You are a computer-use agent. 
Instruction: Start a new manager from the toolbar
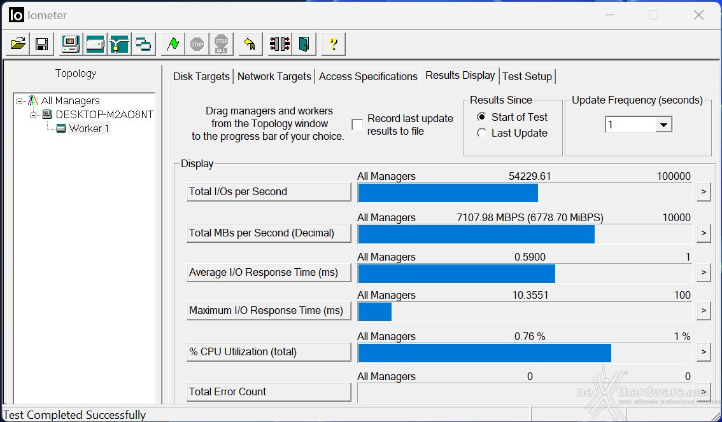tap(71, 44)
